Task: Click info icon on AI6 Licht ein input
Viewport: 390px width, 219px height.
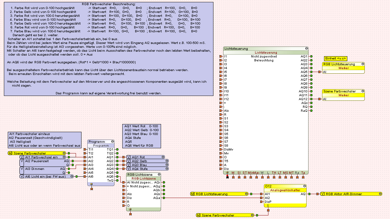Action: (x=72, y=176)
